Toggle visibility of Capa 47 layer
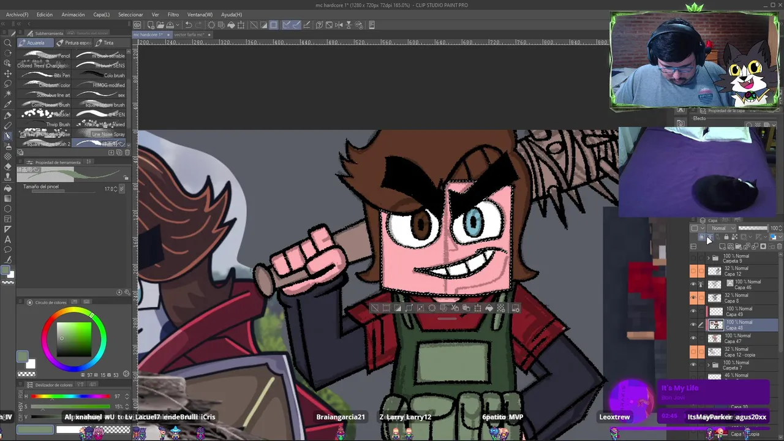The height and width of the screenshot is (441, 784). (693, 338)
